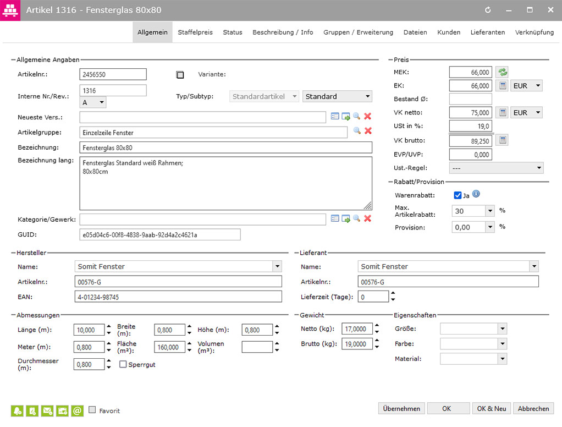
Task: Switch to the Dateien tab
Action: (415, 32)
